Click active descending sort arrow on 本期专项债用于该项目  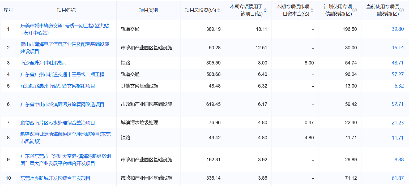click(265, 11)
